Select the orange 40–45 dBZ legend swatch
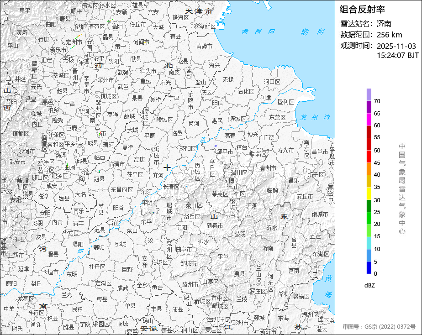Image resolution: width=422 pixels, height=335 pixels. tap(369, 169)
